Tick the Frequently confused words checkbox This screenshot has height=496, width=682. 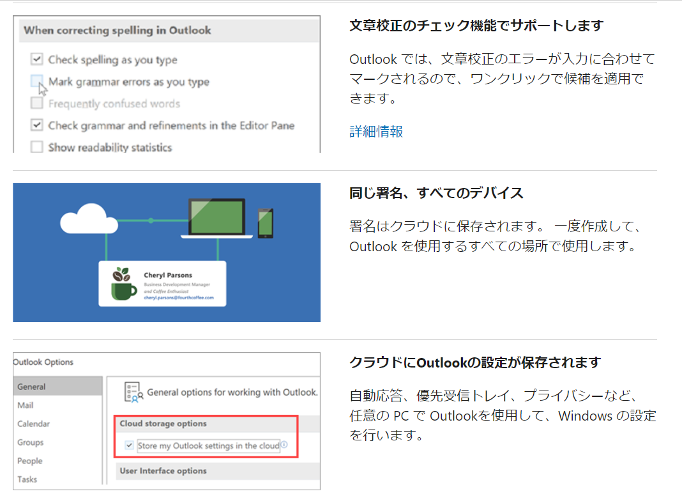pyautogui.click(x=37, y=103)
